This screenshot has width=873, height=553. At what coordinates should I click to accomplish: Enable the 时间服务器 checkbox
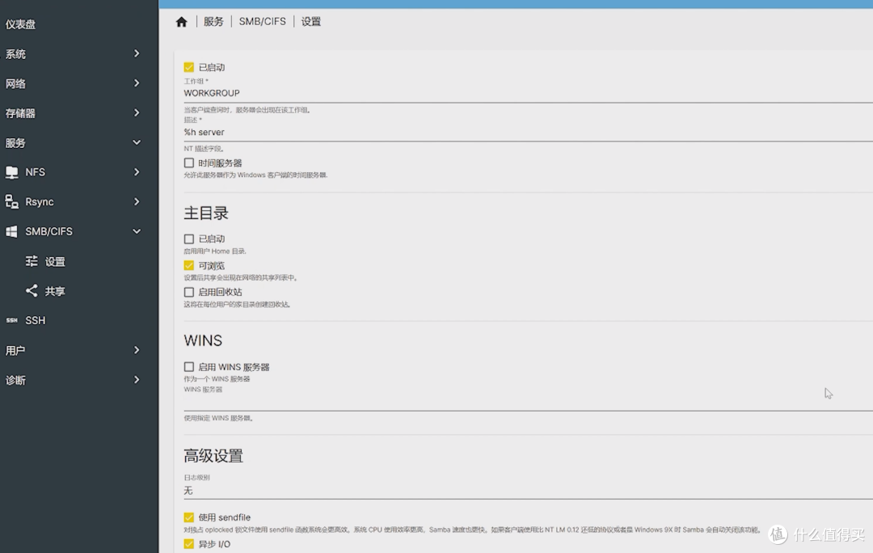click(x=189, y=163)
